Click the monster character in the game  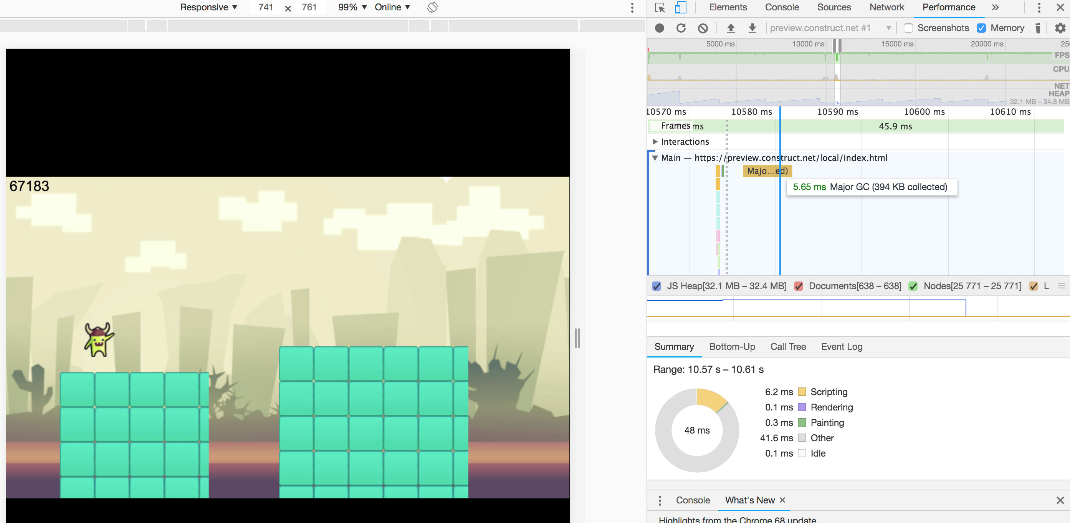[99, 339]
